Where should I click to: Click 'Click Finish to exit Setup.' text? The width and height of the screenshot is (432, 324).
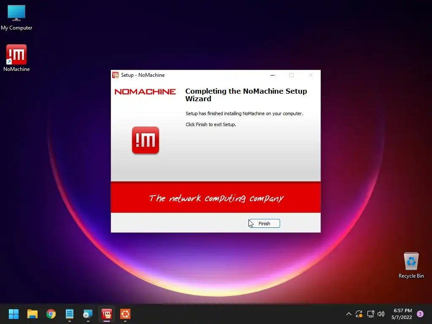pos(211,124)
